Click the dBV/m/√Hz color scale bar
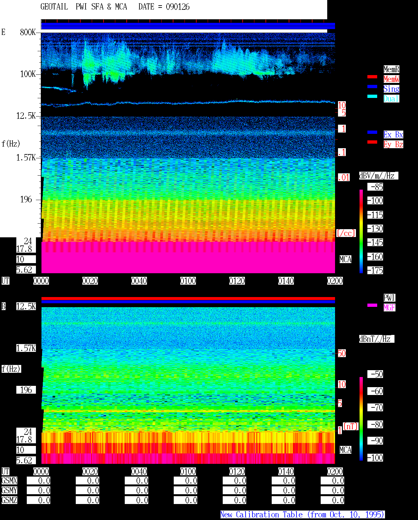Viewport: 418px width, 520px height. tap(361, 231)
